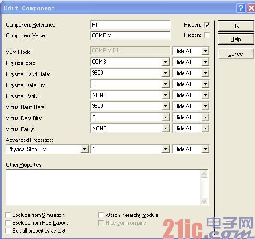This screenshot has width=255, height=239.
Task: Tick Edit all properties as text
Action: coord(8,231)
